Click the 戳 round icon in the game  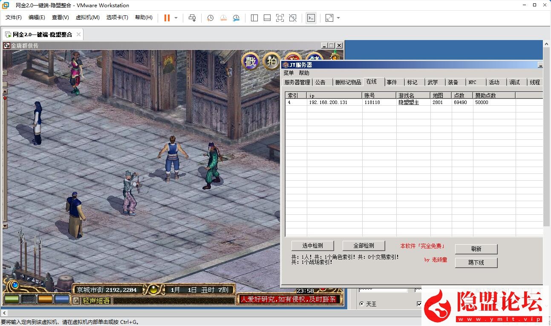250,61
